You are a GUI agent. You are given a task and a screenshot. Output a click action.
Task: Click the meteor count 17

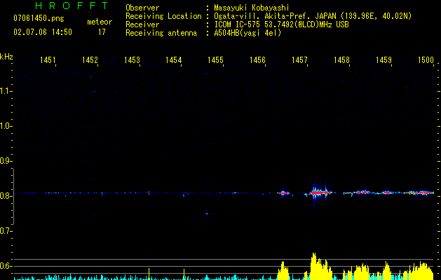102,32
